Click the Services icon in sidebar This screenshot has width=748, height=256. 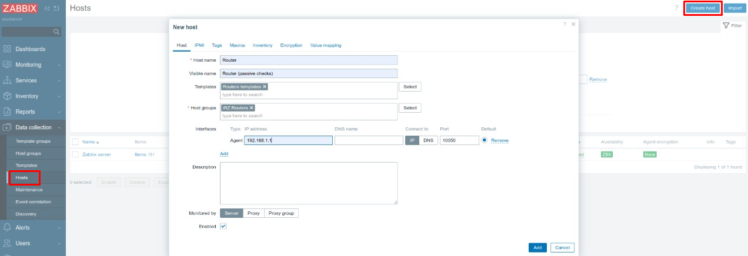7,80
